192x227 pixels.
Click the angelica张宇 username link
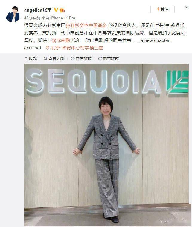click(38, 10)
